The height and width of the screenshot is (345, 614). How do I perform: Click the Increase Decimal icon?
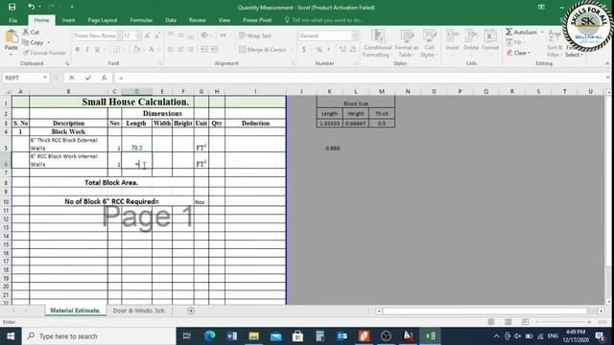pyautogui.click(x=342, y=50)
